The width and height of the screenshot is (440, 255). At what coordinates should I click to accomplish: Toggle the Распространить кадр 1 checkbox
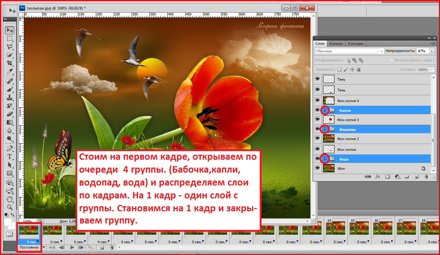tap(391, 60)
